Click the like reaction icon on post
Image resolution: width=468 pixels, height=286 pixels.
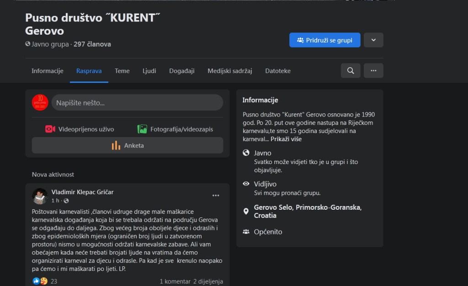click(x=37, y=281)
